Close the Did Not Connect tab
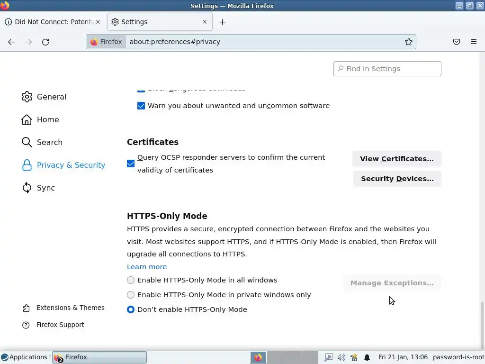The height and width of the screenshot is (364, 485). pos(98,22)
